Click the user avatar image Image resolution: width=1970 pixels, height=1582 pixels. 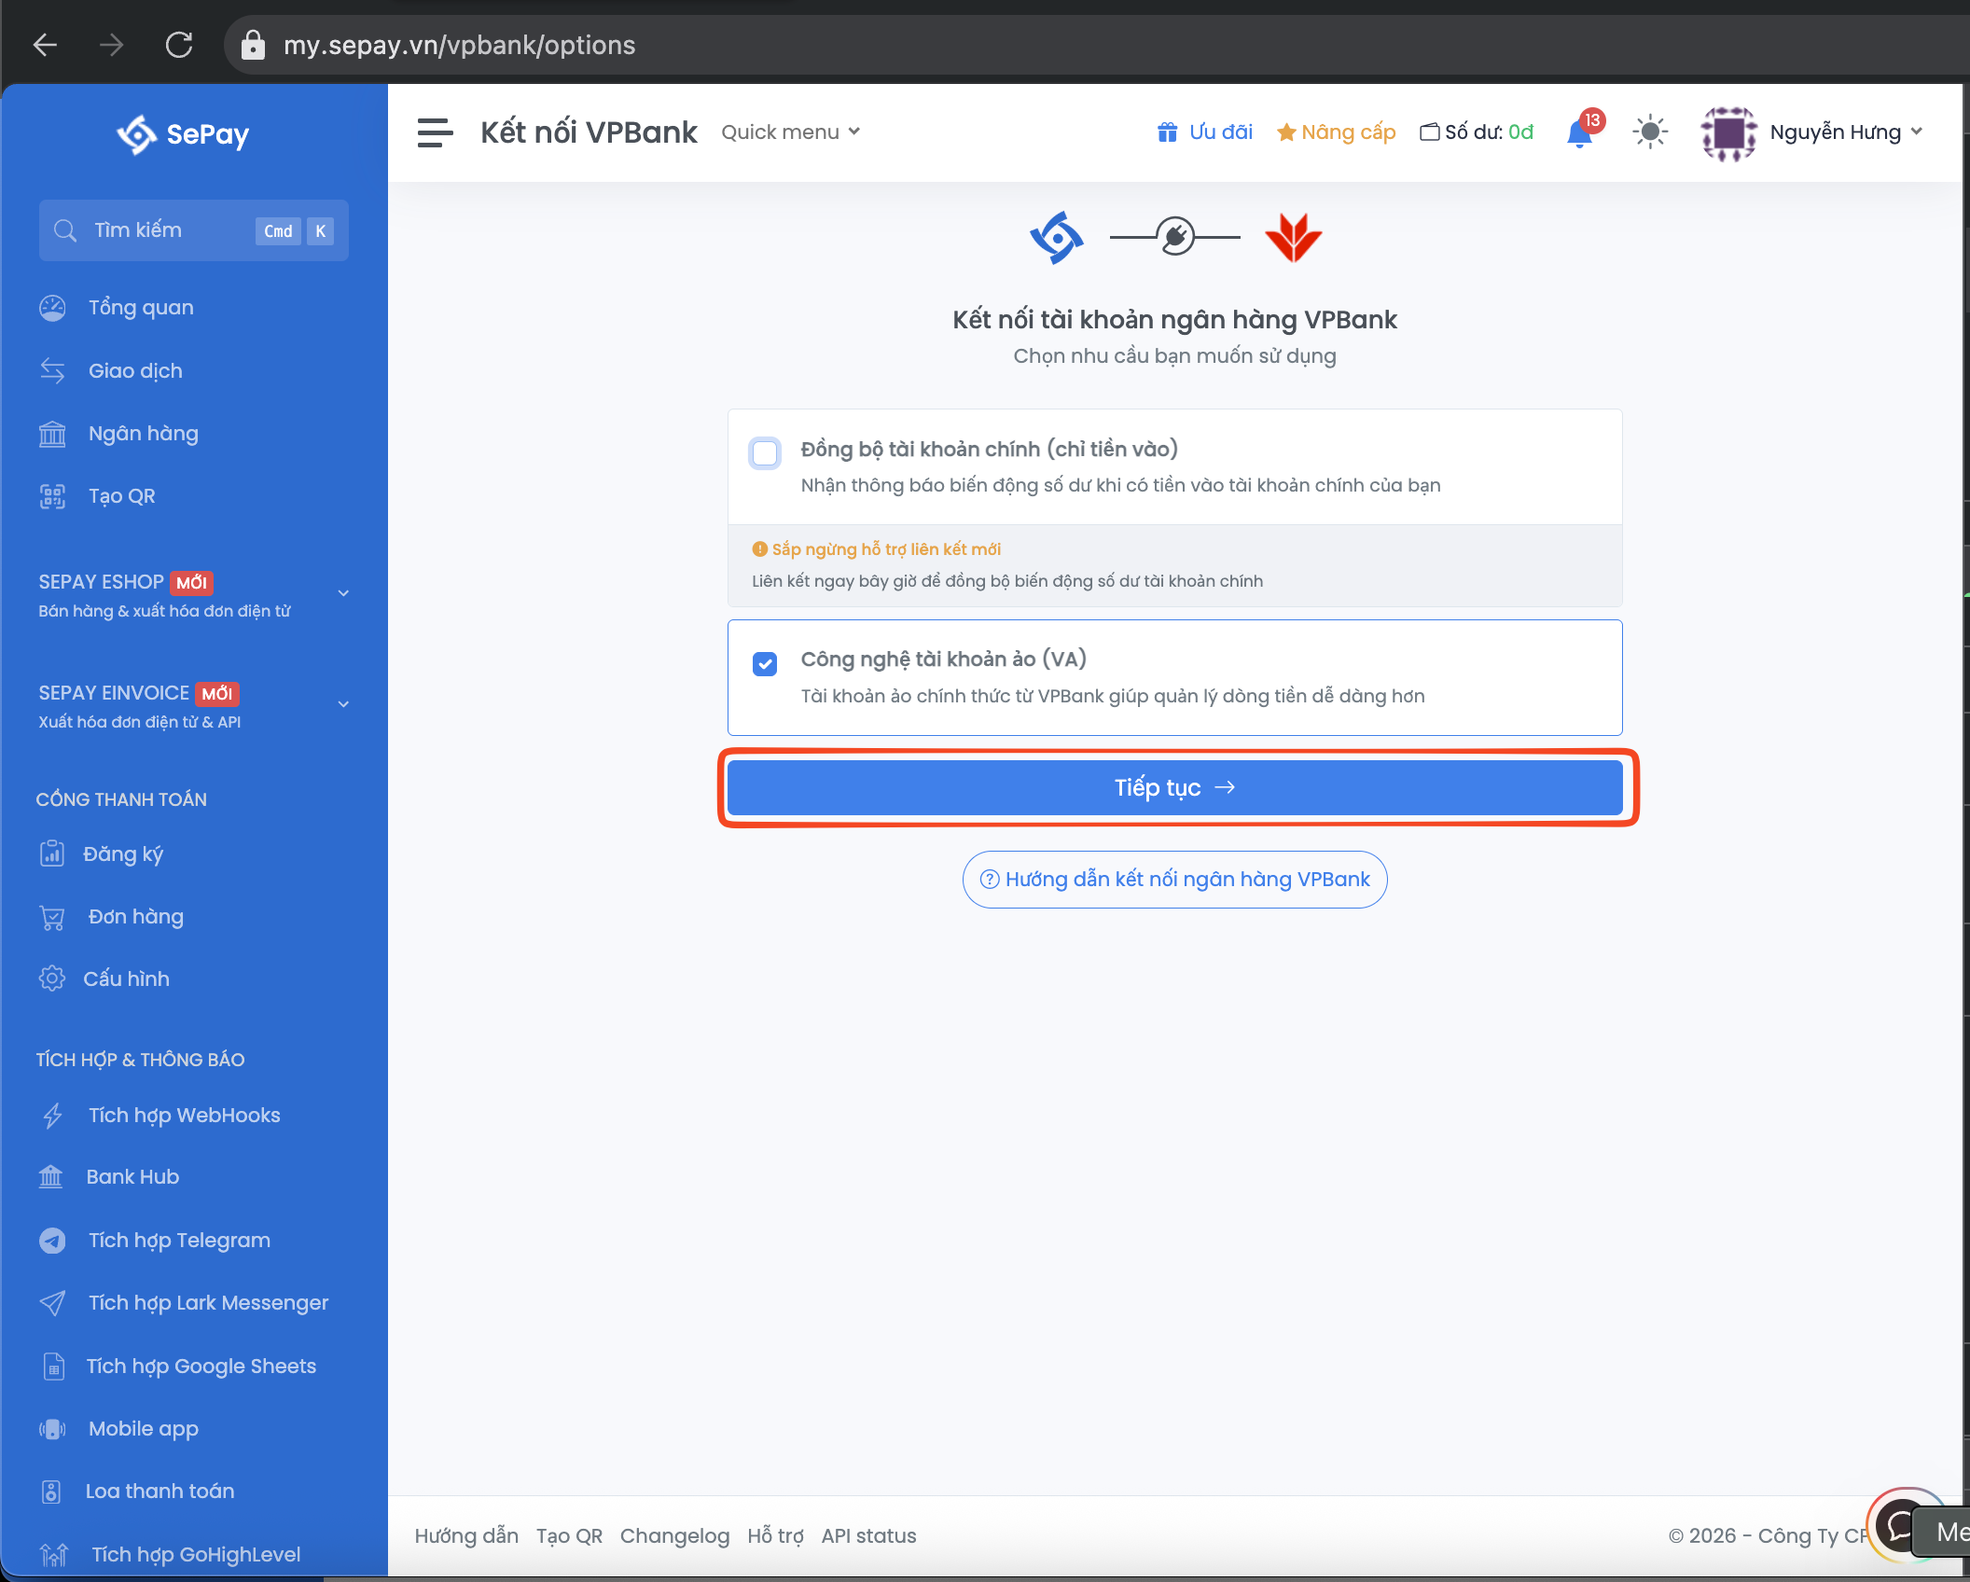pyautogui.click(x=1728, y=132)
